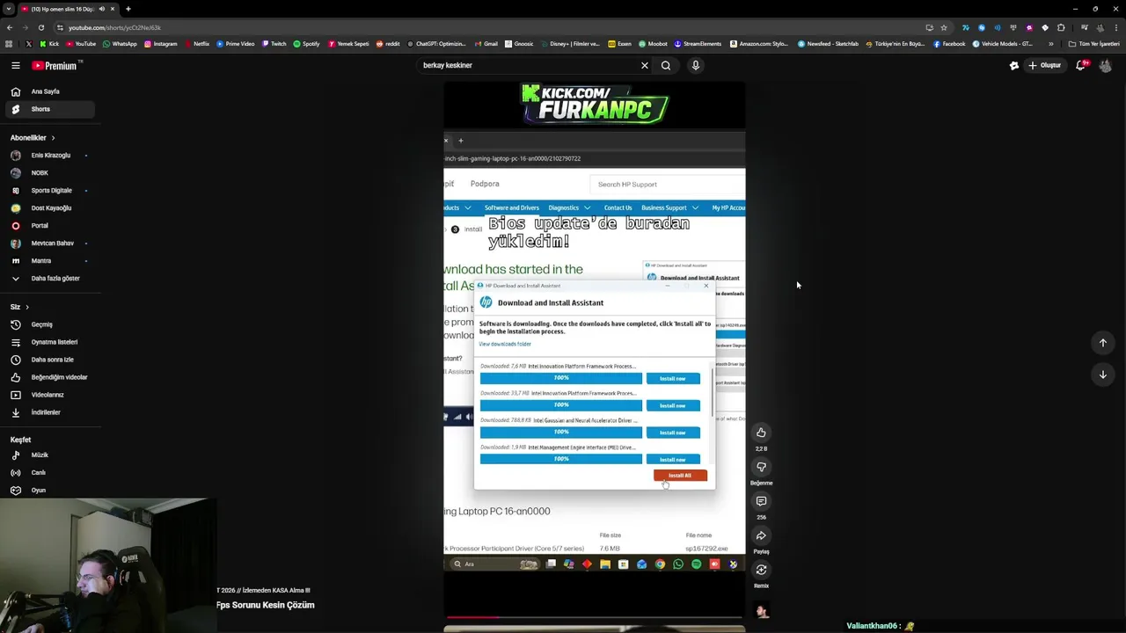Clear the search text with X

[644, 65]
